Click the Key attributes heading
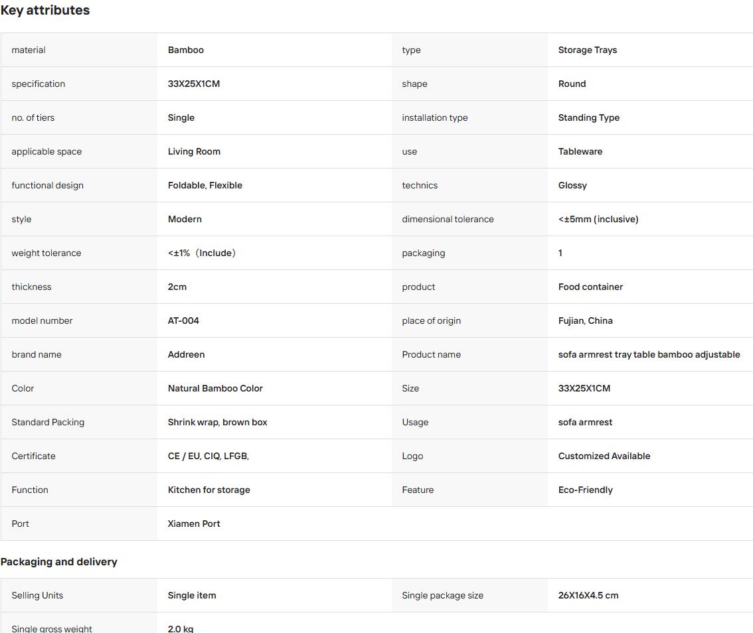The height and width of the screenshot is (633, 753). 45,10
